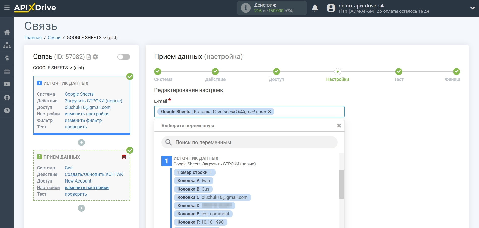Expand the user account dropdown arrow
Image resolution: width=479 pixels, height=228 pixels.
(472, 8)
